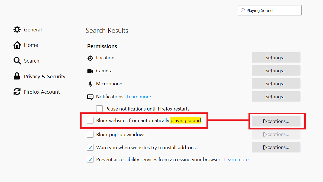Click the Privacy & Security lock icon
The height and width of the screenshot is (182, 323).
[17, 76]
